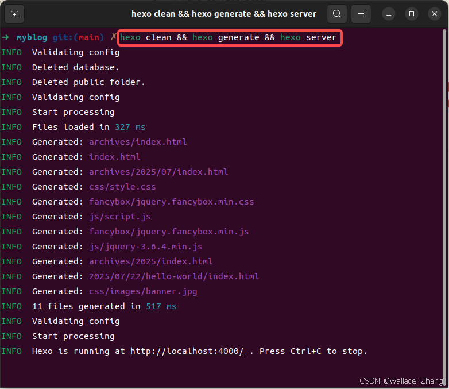Click the 'Deleted database.' log line
This screenshot has height=389, width=449.
click(60, 67)
